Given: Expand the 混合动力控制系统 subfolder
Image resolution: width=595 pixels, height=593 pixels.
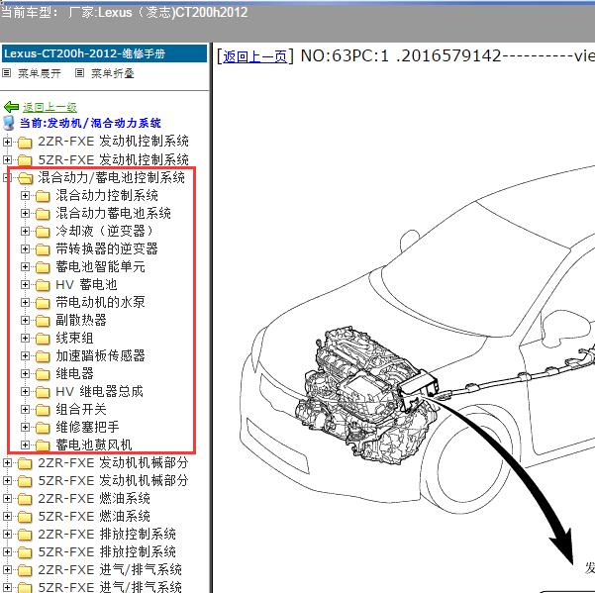Looking at the screenshot, I should tap(25, 195).
